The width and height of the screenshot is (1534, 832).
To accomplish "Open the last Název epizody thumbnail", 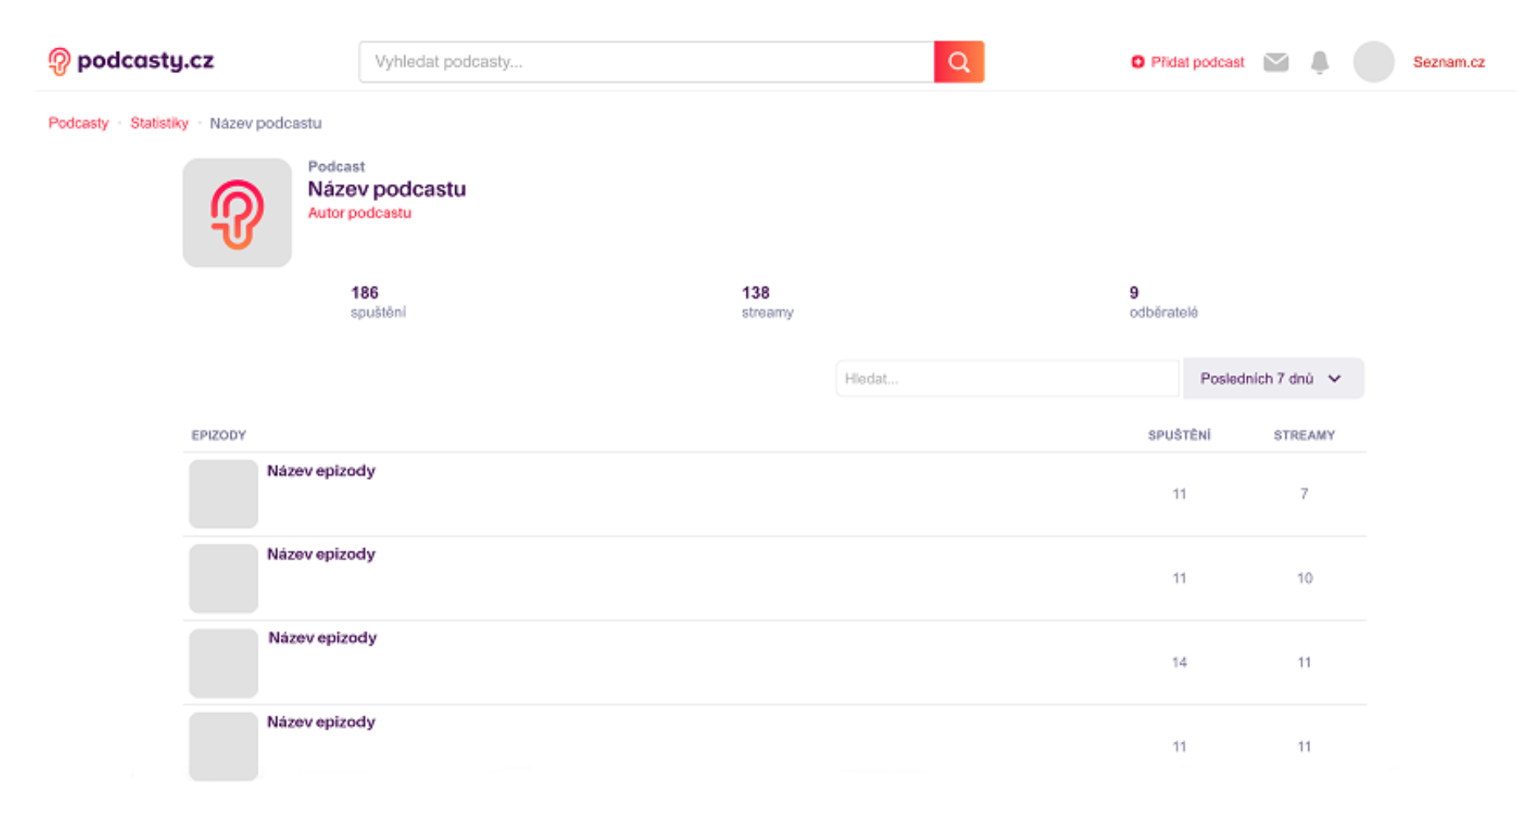I will (x=223, y=746).
